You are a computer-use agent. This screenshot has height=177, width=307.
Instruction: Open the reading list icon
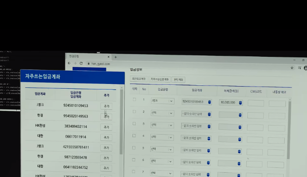click(x=300, y=68)
